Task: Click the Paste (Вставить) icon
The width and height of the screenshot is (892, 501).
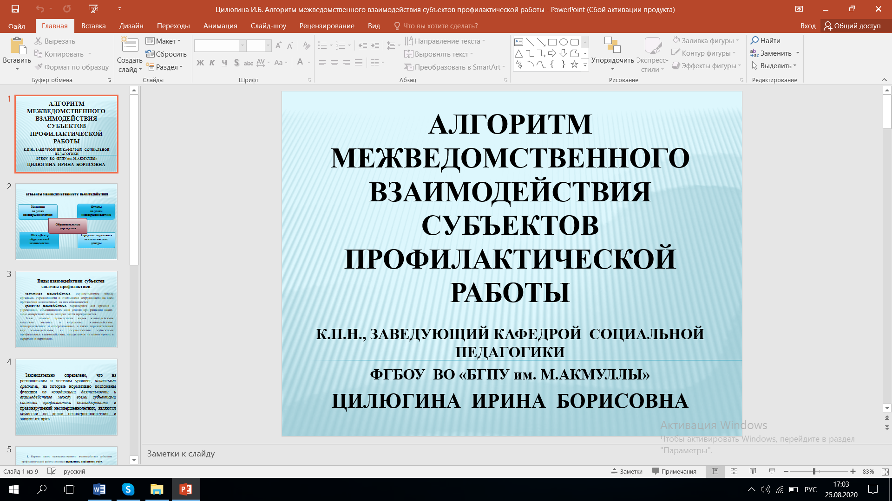Action: [x=17, y=46]
